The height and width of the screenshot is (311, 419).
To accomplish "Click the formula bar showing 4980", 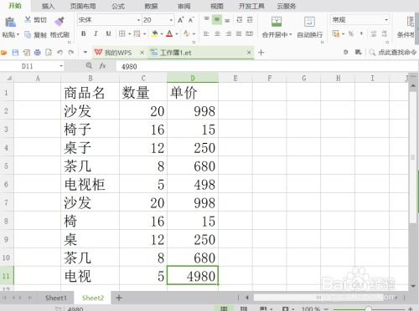I will point(266,66).
